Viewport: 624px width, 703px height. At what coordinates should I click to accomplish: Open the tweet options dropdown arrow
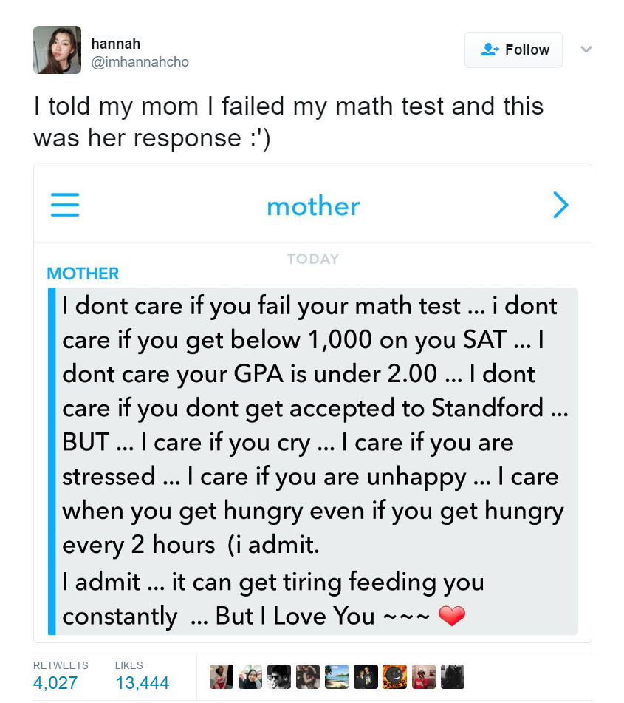coord(586,50)
